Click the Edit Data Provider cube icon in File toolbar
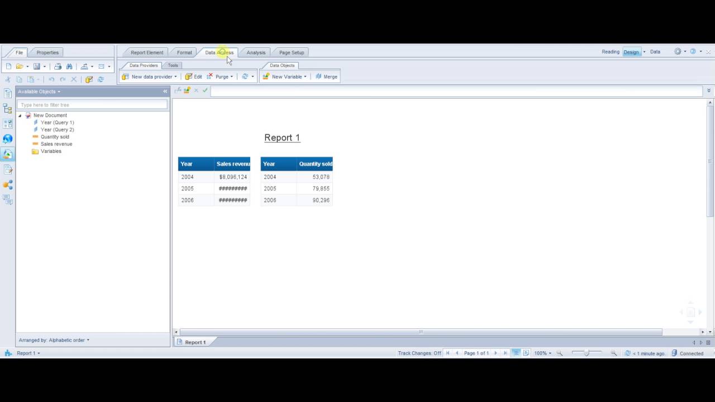The width and height of the screenshot is (715, 402). point(89,79)
